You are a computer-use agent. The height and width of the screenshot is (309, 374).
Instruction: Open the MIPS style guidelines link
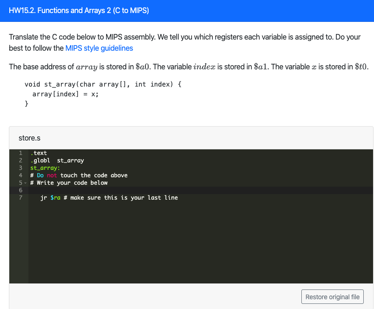(99, 48)
